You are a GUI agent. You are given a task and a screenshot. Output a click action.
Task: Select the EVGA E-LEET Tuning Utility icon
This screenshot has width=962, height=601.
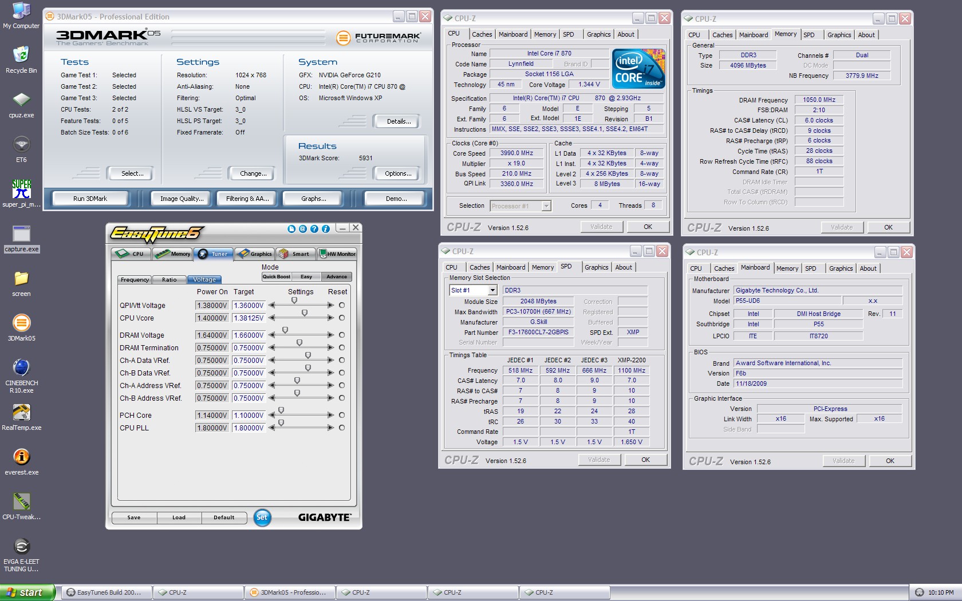pos(21,555)
